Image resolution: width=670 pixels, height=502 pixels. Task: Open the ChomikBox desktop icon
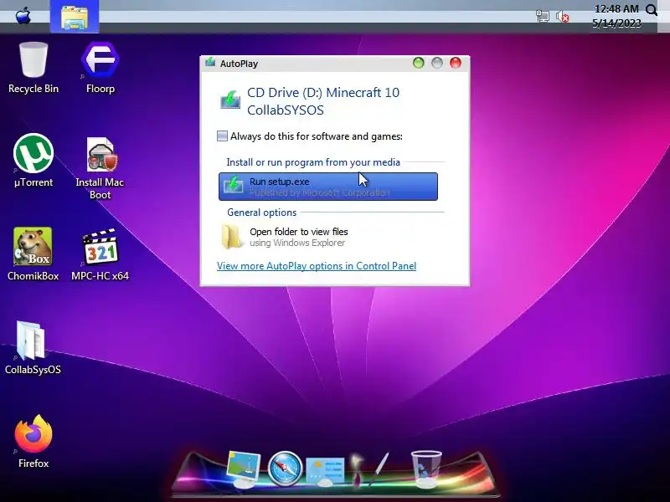click(33, 254)
